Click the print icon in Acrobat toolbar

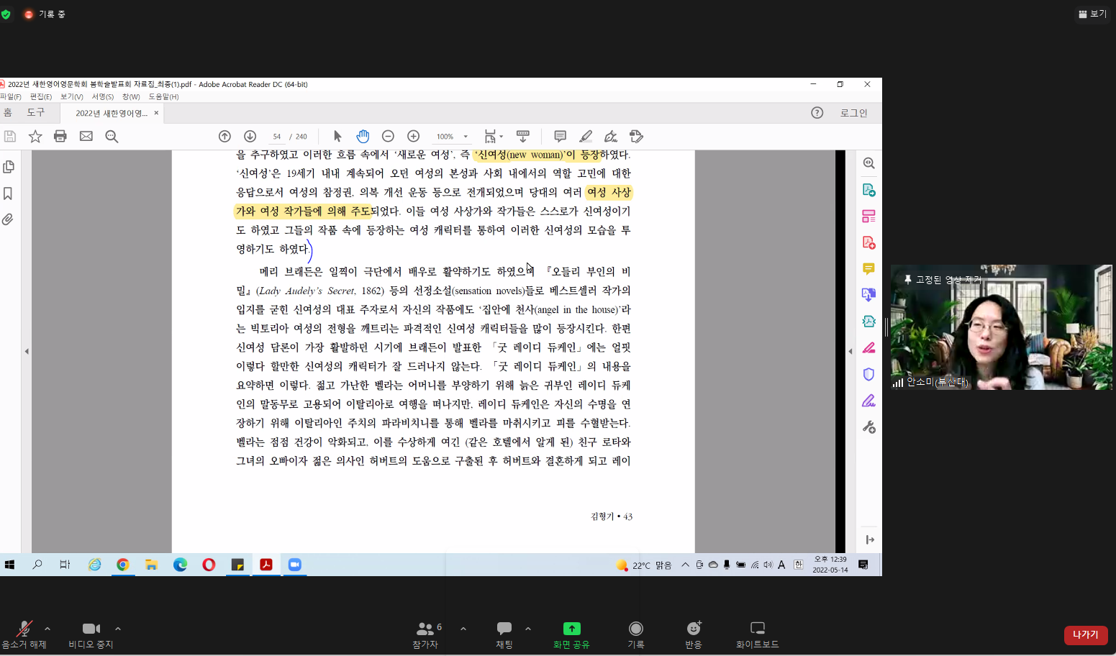pos(60,137)
